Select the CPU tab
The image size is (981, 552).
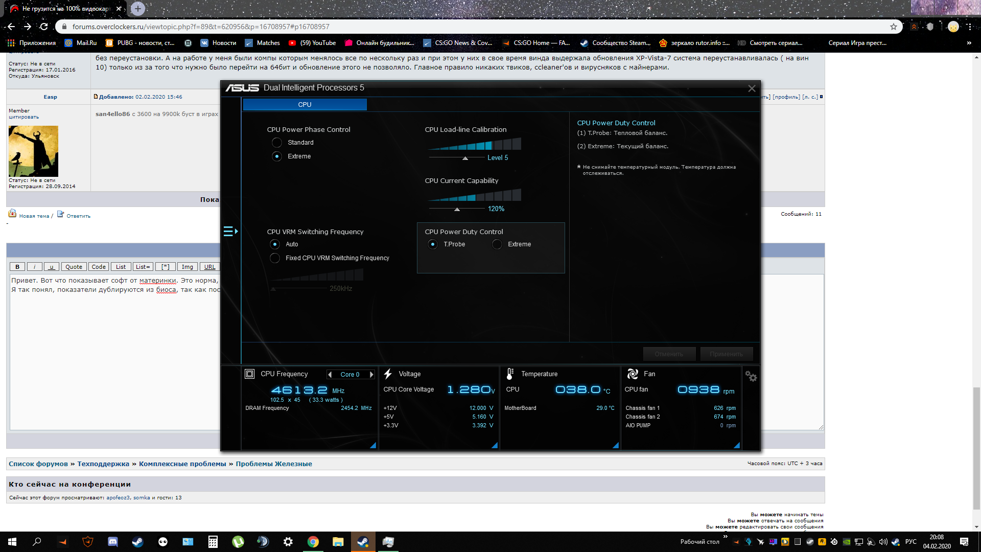(x=305, y=105)
